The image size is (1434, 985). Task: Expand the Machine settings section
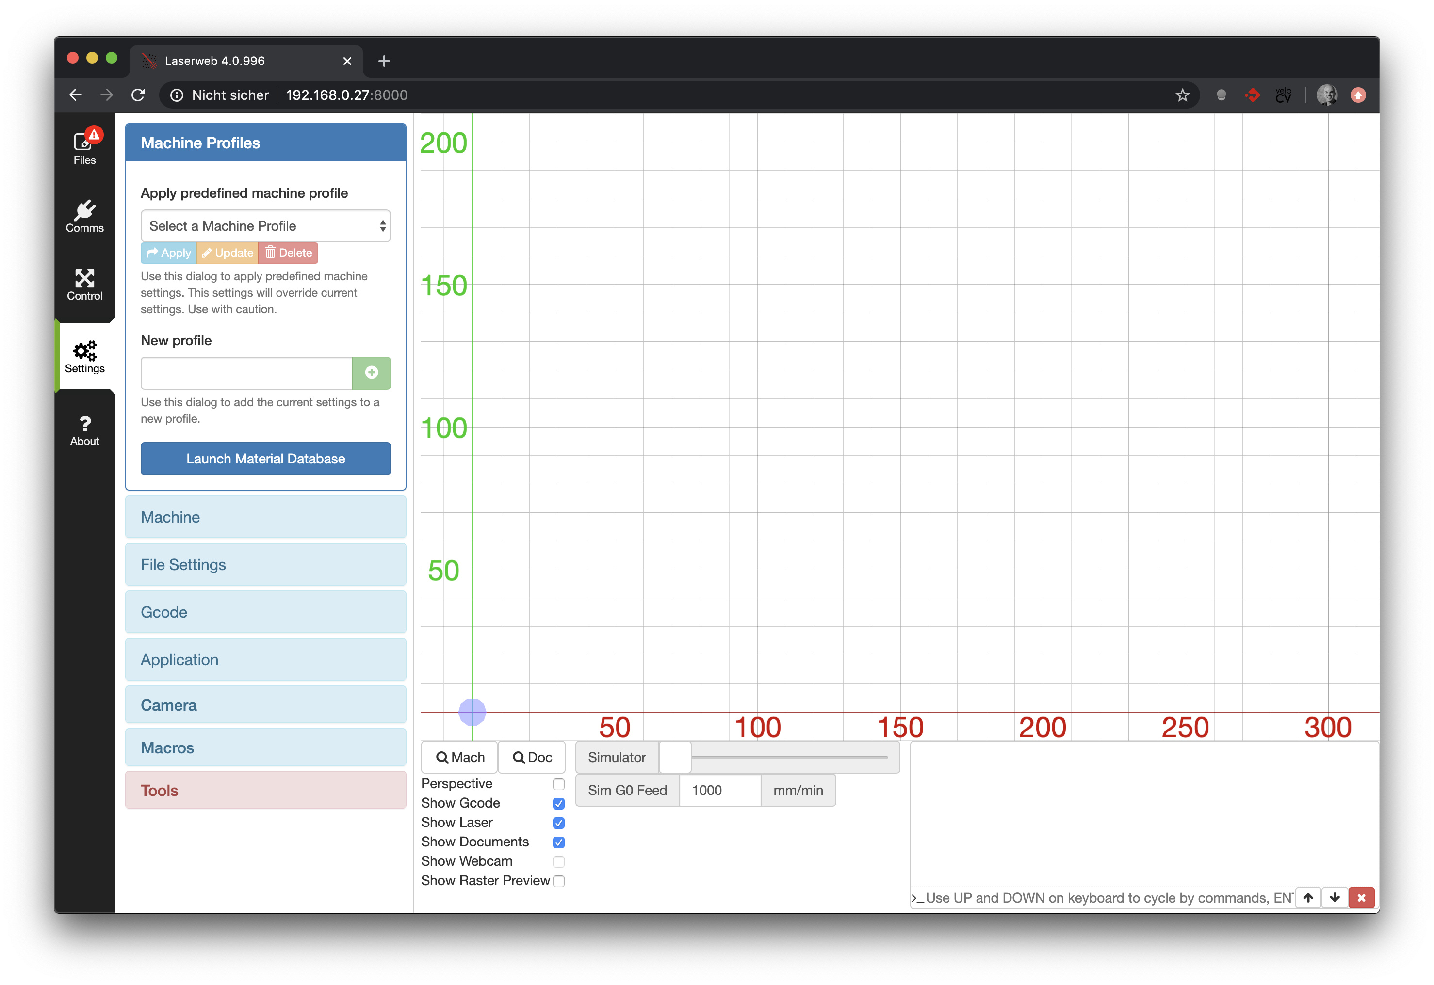tap(265, 517)
